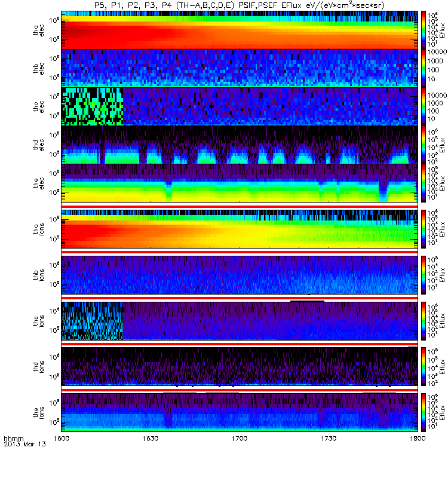
Task: Click the plot title mentioning PSIF,PSEF EFlux
Action: [x=240, y=5]
